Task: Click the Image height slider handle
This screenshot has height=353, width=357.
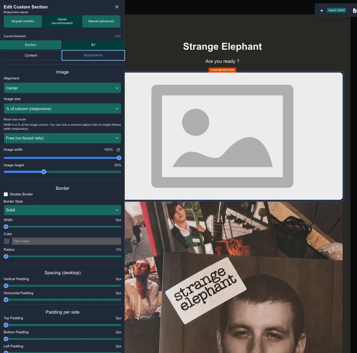Action: pos(44,172)
